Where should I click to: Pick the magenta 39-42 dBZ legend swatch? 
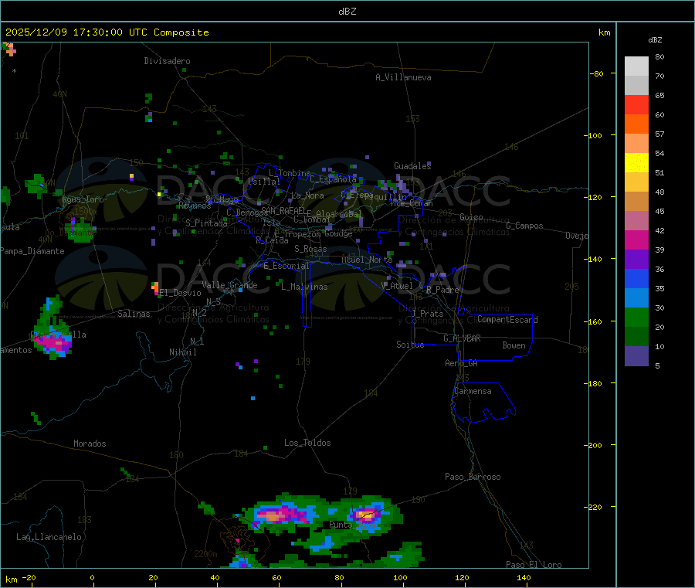pyautogui.click(x=636, y=240)
